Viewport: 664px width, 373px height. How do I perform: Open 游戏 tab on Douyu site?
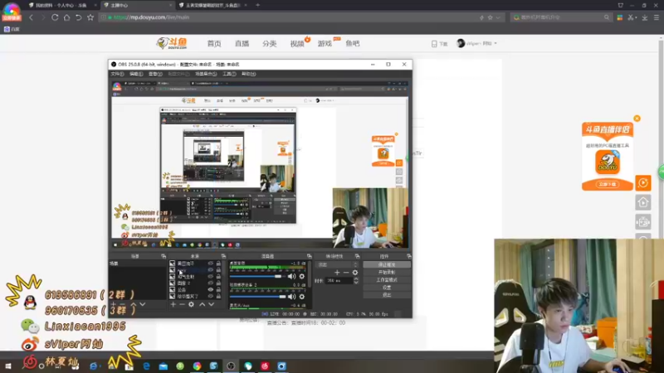point(325,44)
